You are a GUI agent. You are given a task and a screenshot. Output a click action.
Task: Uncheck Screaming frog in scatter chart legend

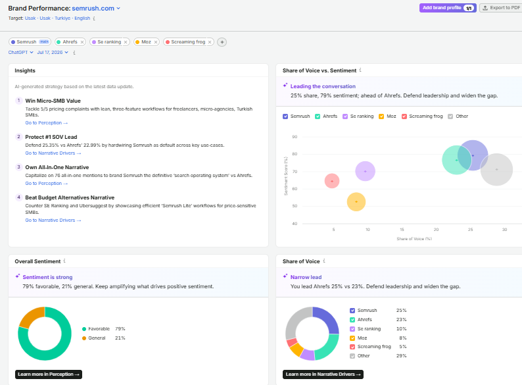pos(404,116)
